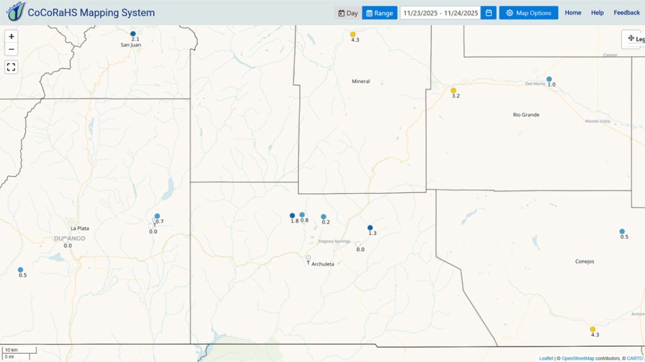
Task: Click the map scale bar
Action: click(x=20, y=353)
